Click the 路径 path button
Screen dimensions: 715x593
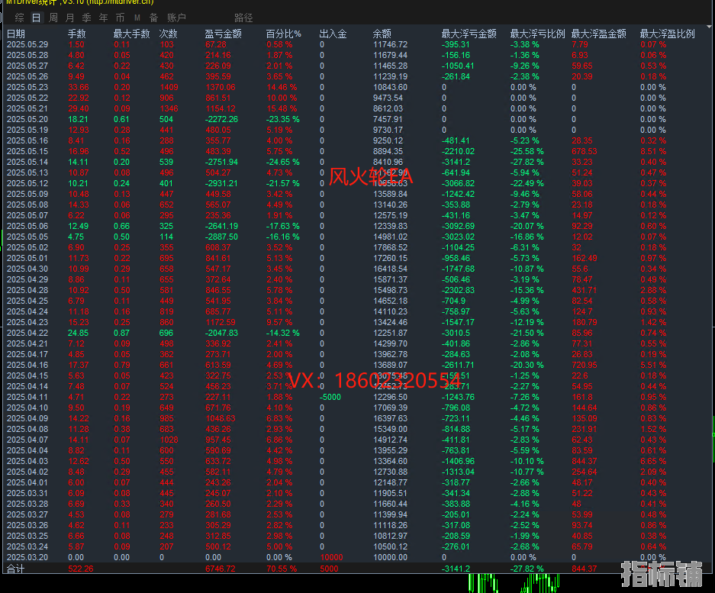(243, 18)
